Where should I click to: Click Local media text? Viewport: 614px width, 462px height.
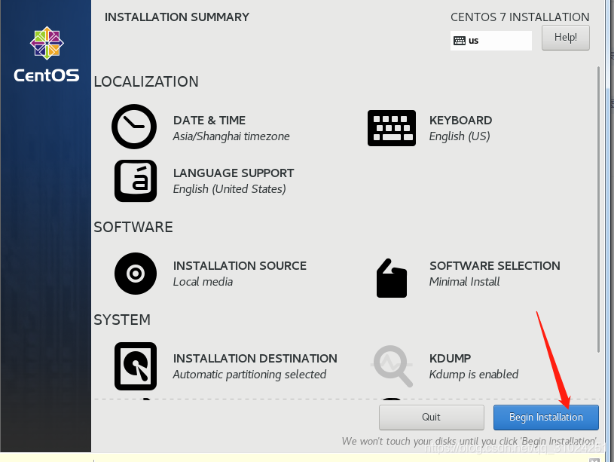(203, 282)
